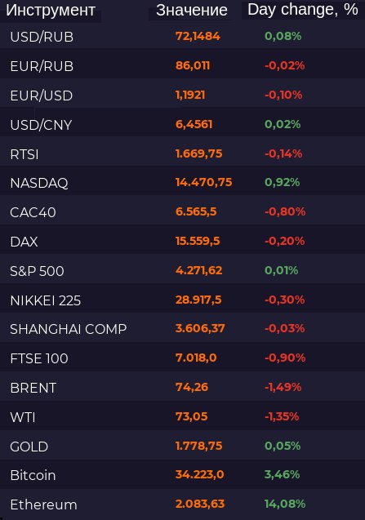The width and height of the screenshot is (365, 520).
Task: Open the S&P 500 instrument
Action: [x=183, y=271]
